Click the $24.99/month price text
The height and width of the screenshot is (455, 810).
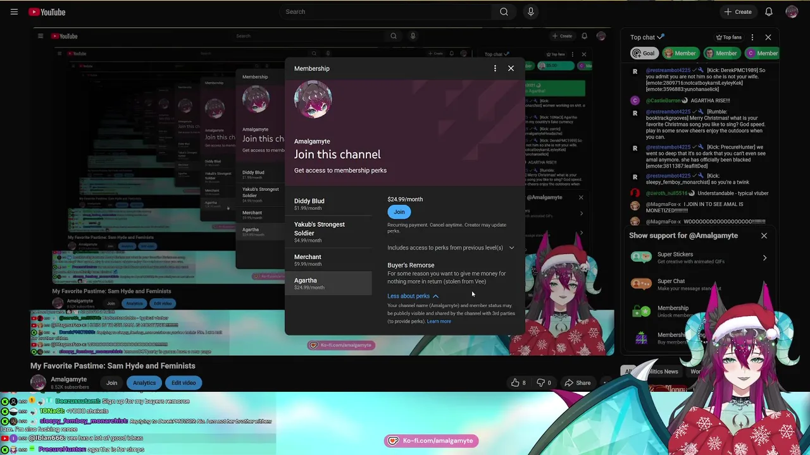[405, 199]
